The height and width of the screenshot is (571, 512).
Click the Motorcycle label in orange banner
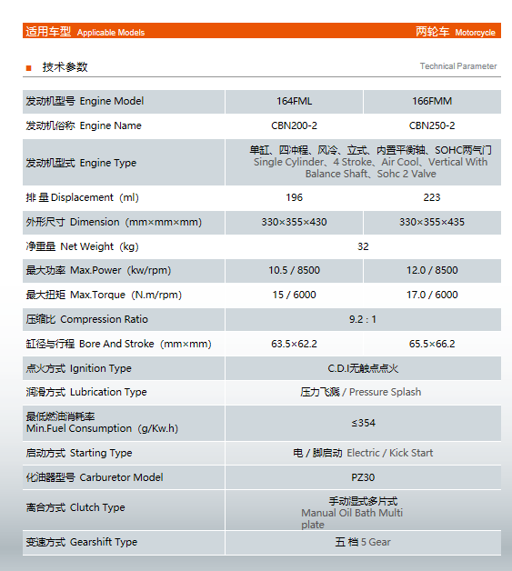click(x=475, y=33)
